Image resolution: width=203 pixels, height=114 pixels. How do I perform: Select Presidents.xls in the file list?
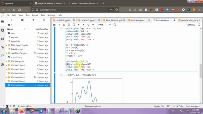coord(28,49)
